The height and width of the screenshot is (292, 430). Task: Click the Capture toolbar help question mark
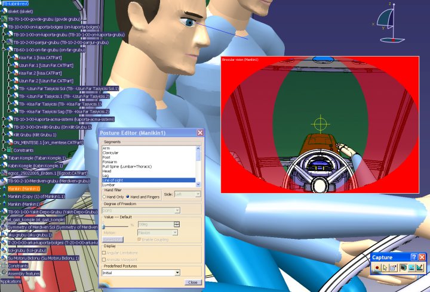click(x=413, y=257)
